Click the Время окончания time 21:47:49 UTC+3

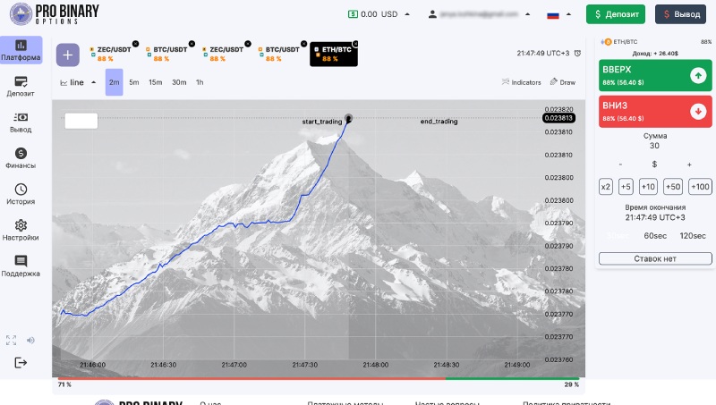coord(655,217)
